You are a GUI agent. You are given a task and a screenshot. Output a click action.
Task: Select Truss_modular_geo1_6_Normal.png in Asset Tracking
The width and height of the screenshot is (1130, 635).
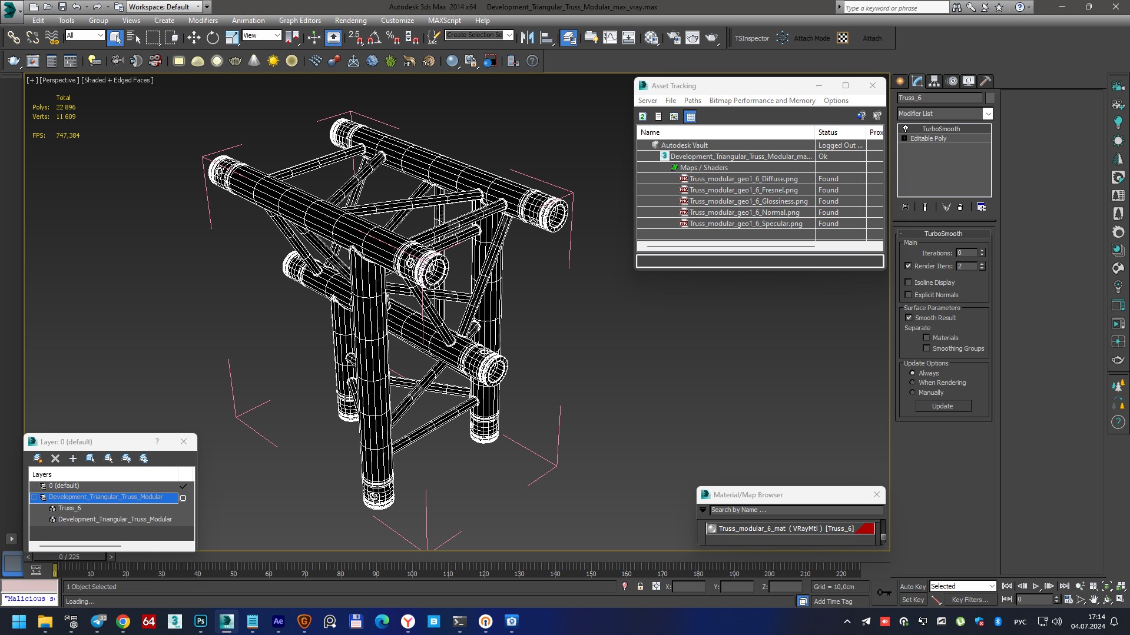click(744, 212)
